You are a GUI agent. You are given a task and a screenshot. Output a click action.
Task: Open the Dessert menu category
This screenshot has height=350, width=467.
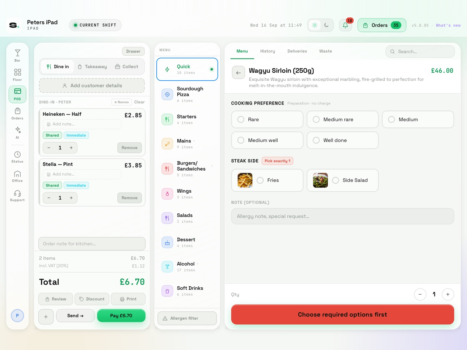187,242
